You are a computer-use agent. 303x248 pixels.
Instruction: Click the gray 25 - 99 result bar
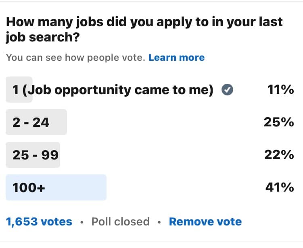pos(33,155)
